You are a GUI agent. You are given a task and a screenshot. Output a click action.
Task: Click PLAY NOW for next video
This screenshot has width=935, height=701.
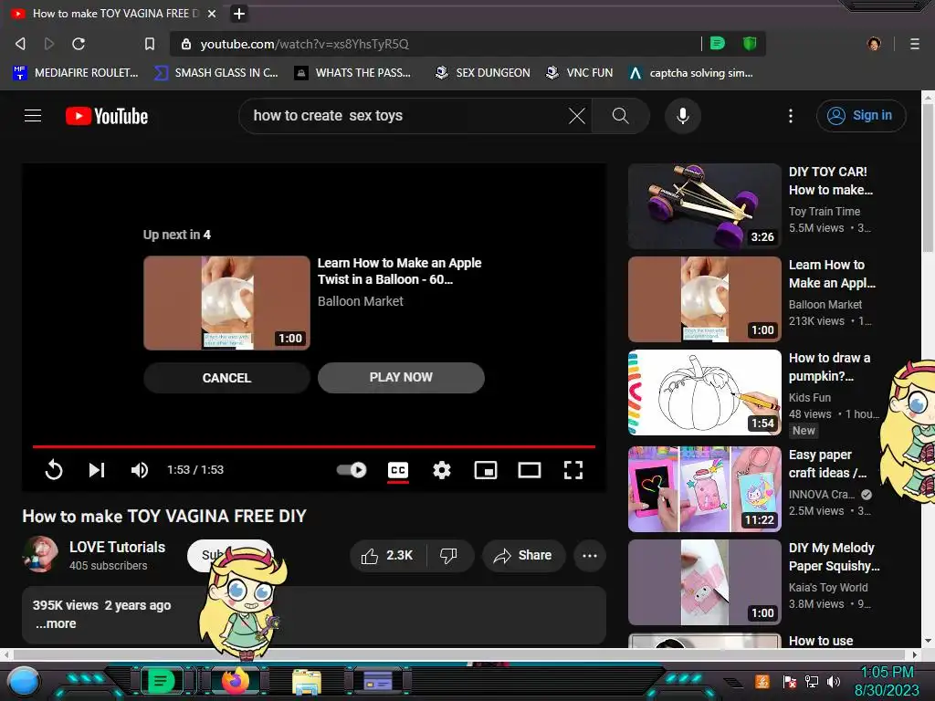[401, 377]
